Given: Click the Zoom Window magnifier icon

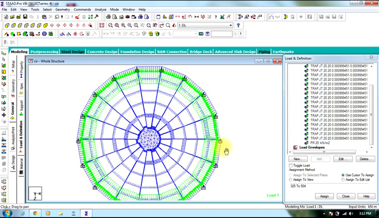Looking at the screenshot, I should point(117,25).
